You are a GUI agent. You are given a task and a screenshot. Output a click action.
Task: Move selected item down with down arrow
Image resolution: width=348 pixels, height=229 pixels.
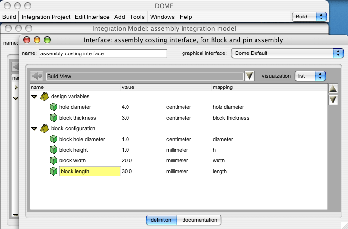(x=333, y=100)
